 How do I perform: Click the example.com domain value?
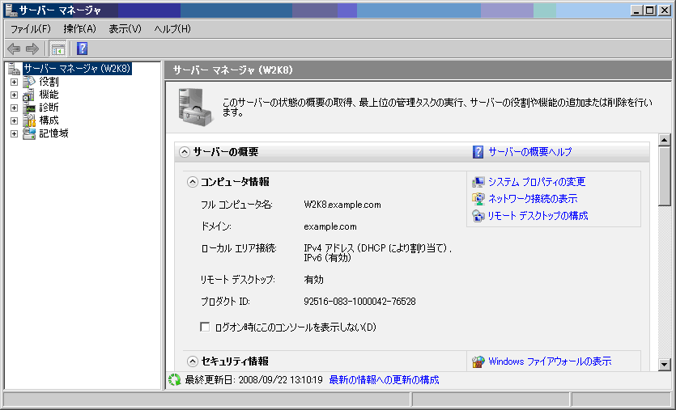(x=330, y=226)
